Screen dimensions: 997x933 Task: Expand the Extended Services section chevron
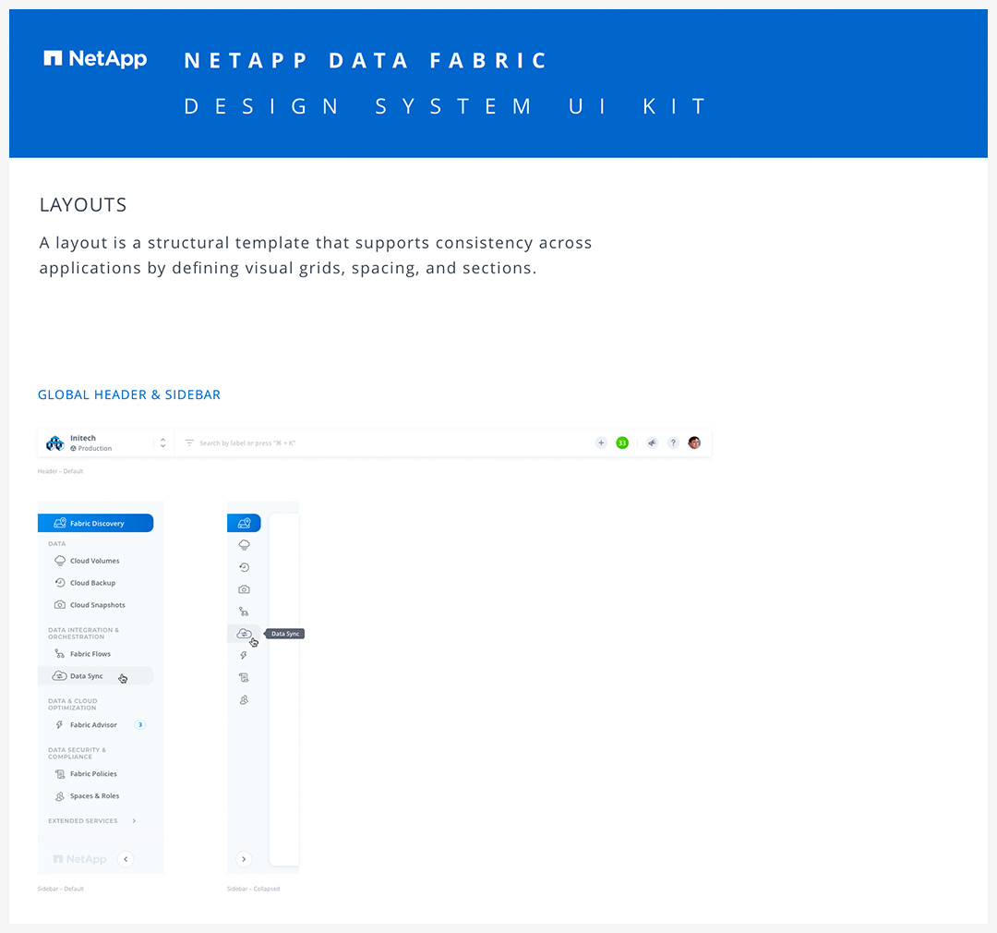[134, 821]
